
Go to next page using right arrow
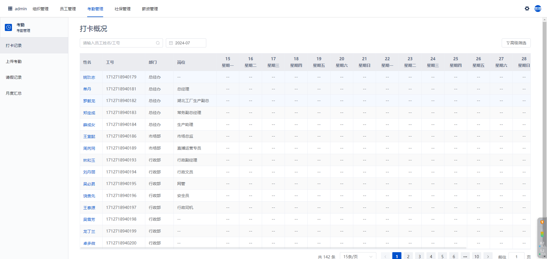[488, 256]
